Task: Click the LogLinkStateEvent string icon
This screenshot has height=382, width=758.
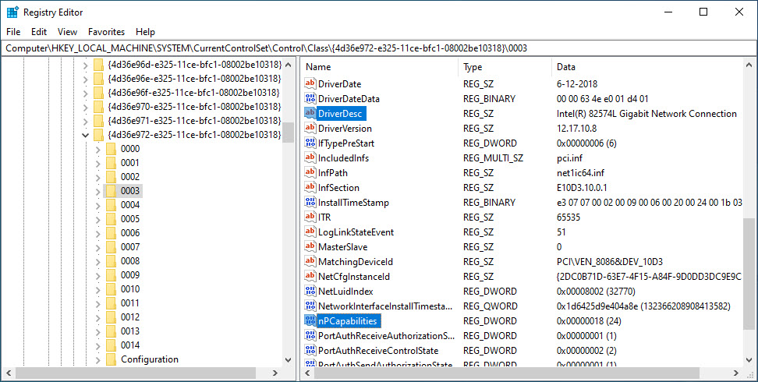Action: coord(310,232)
